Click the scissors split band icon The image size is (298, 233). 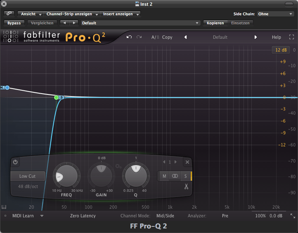pos(186,187)
